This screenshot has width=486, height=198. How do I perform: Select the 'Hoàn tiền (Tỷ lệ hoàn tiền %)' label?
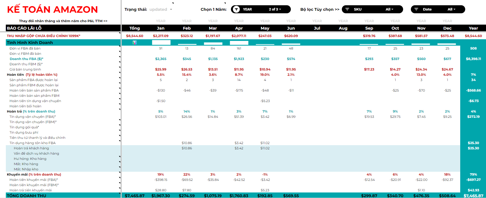click(x=32, y=75)
